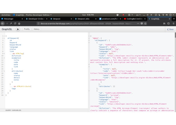
Task: Open the Activities overview
Action: pos(6,15)
